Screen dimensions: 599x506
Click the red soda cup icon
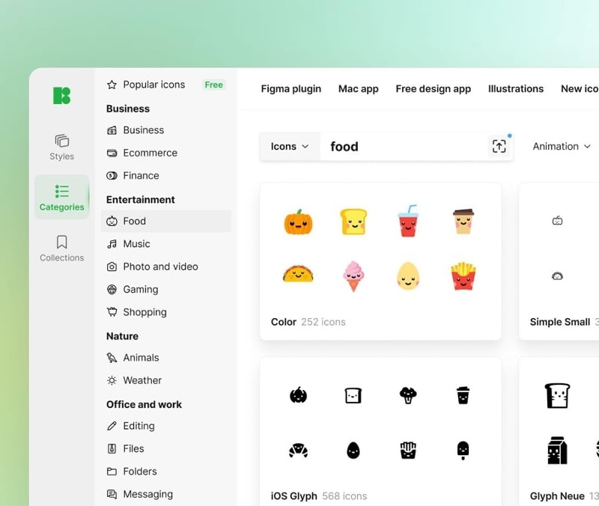408,221
